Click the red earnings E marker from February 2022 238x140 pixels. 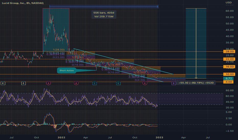76,83
